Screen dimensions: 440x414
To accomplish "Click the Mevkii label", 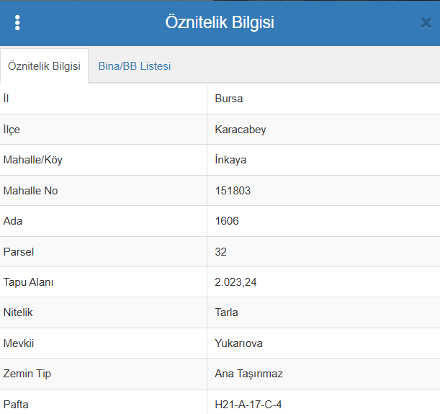I will (x=19, y=343).
